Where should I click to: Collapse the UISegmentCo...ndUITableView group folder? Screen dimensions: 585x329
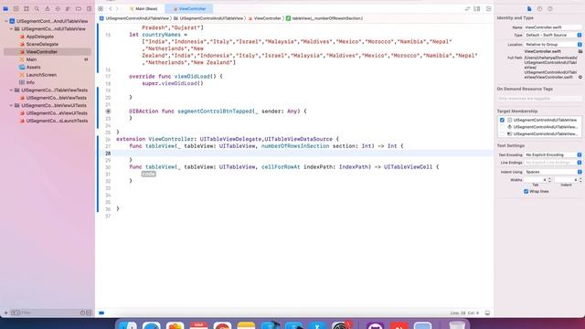[11, 28]
